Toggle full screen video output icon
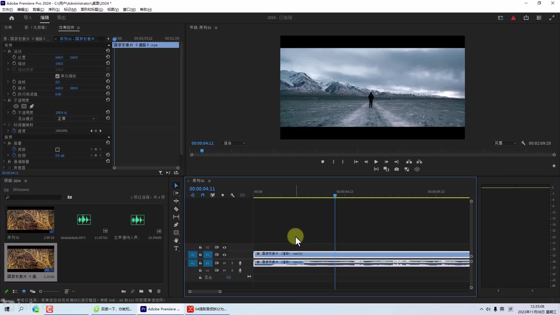Image resolution: width=560 pixels, height=315 pixels. click(x=552, y=18)
